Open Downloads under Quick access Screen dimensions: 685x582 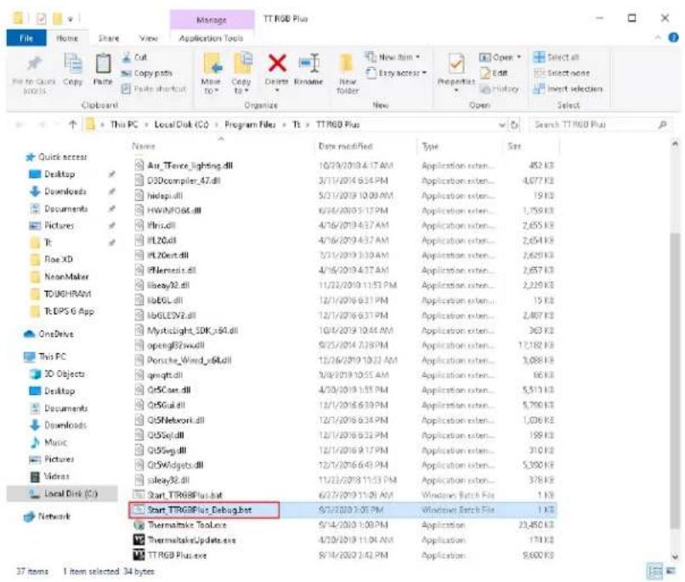65,191
